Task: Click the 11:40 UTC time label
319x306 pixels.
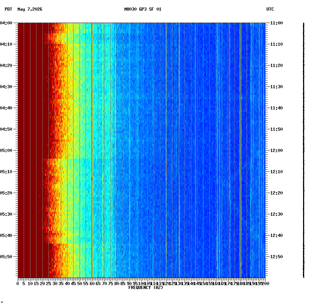Action: pyautogui.click(x=277, y=108)
